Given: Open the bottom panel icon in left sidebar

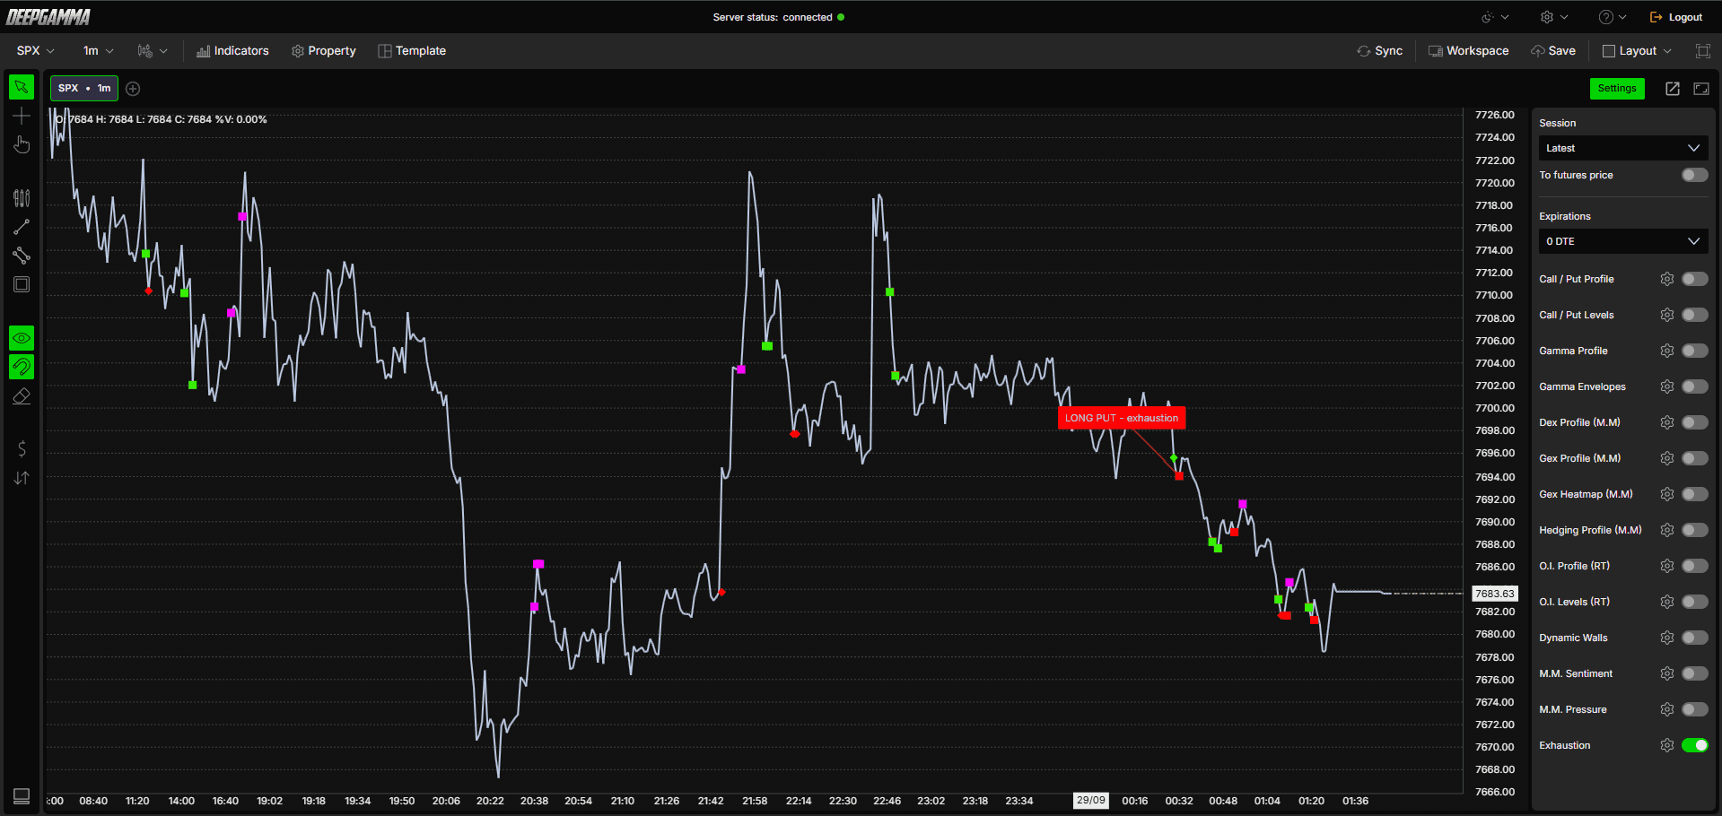Looking at the screenshot, I should tap(22, 795).
